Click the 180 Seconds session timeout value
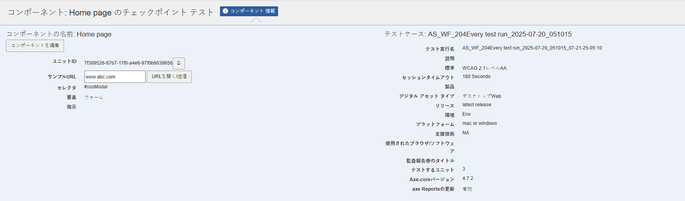The height and width of the screenshot is (201, 685). [x=476, y=77]
